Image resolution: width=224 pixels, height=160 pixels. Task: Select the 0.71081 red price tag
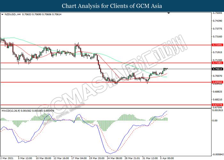click(x=217, y=63)
